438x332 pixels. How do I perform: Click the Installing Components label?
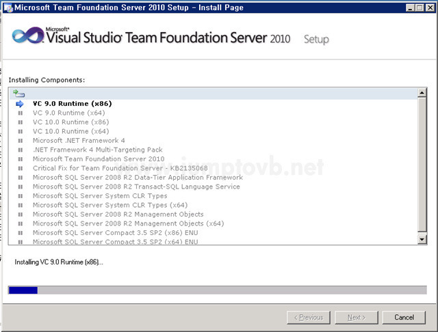[x=47, y=80]
